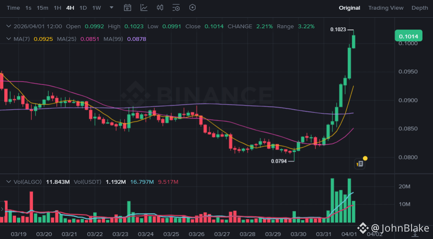The width and height of the screenshot is (433, 239).
Task: Click the hexagon chart preferences icon
Action: click(193, 8)
